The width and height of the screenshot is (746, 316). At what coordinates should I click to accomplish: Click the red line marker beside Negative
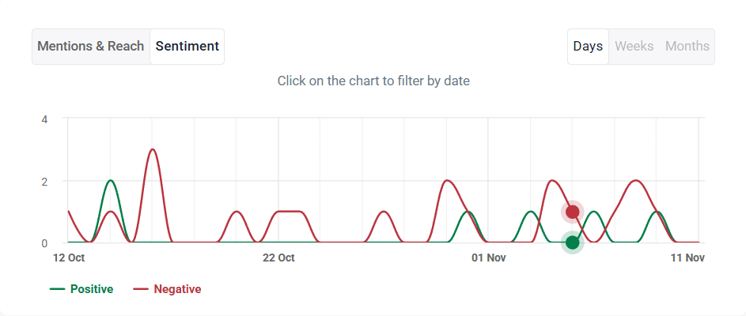(x=141, y=289)
